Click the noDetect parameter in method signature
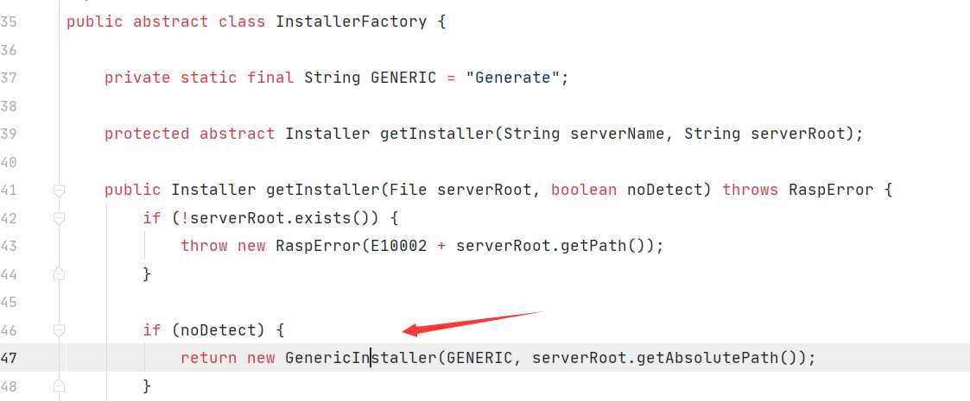 (663, 190)
